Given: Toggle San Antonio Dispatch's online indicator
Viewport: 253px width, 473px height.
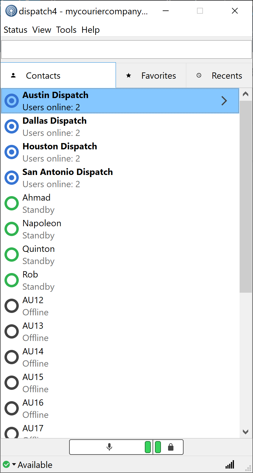Looking at the screenshot, I should click(11, 178).
